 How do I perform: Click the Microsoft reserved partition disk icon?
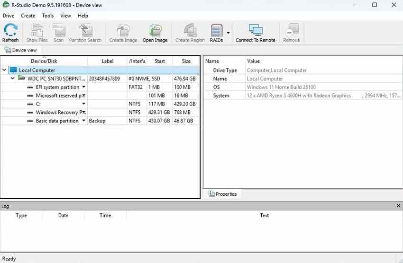point(30,96)
